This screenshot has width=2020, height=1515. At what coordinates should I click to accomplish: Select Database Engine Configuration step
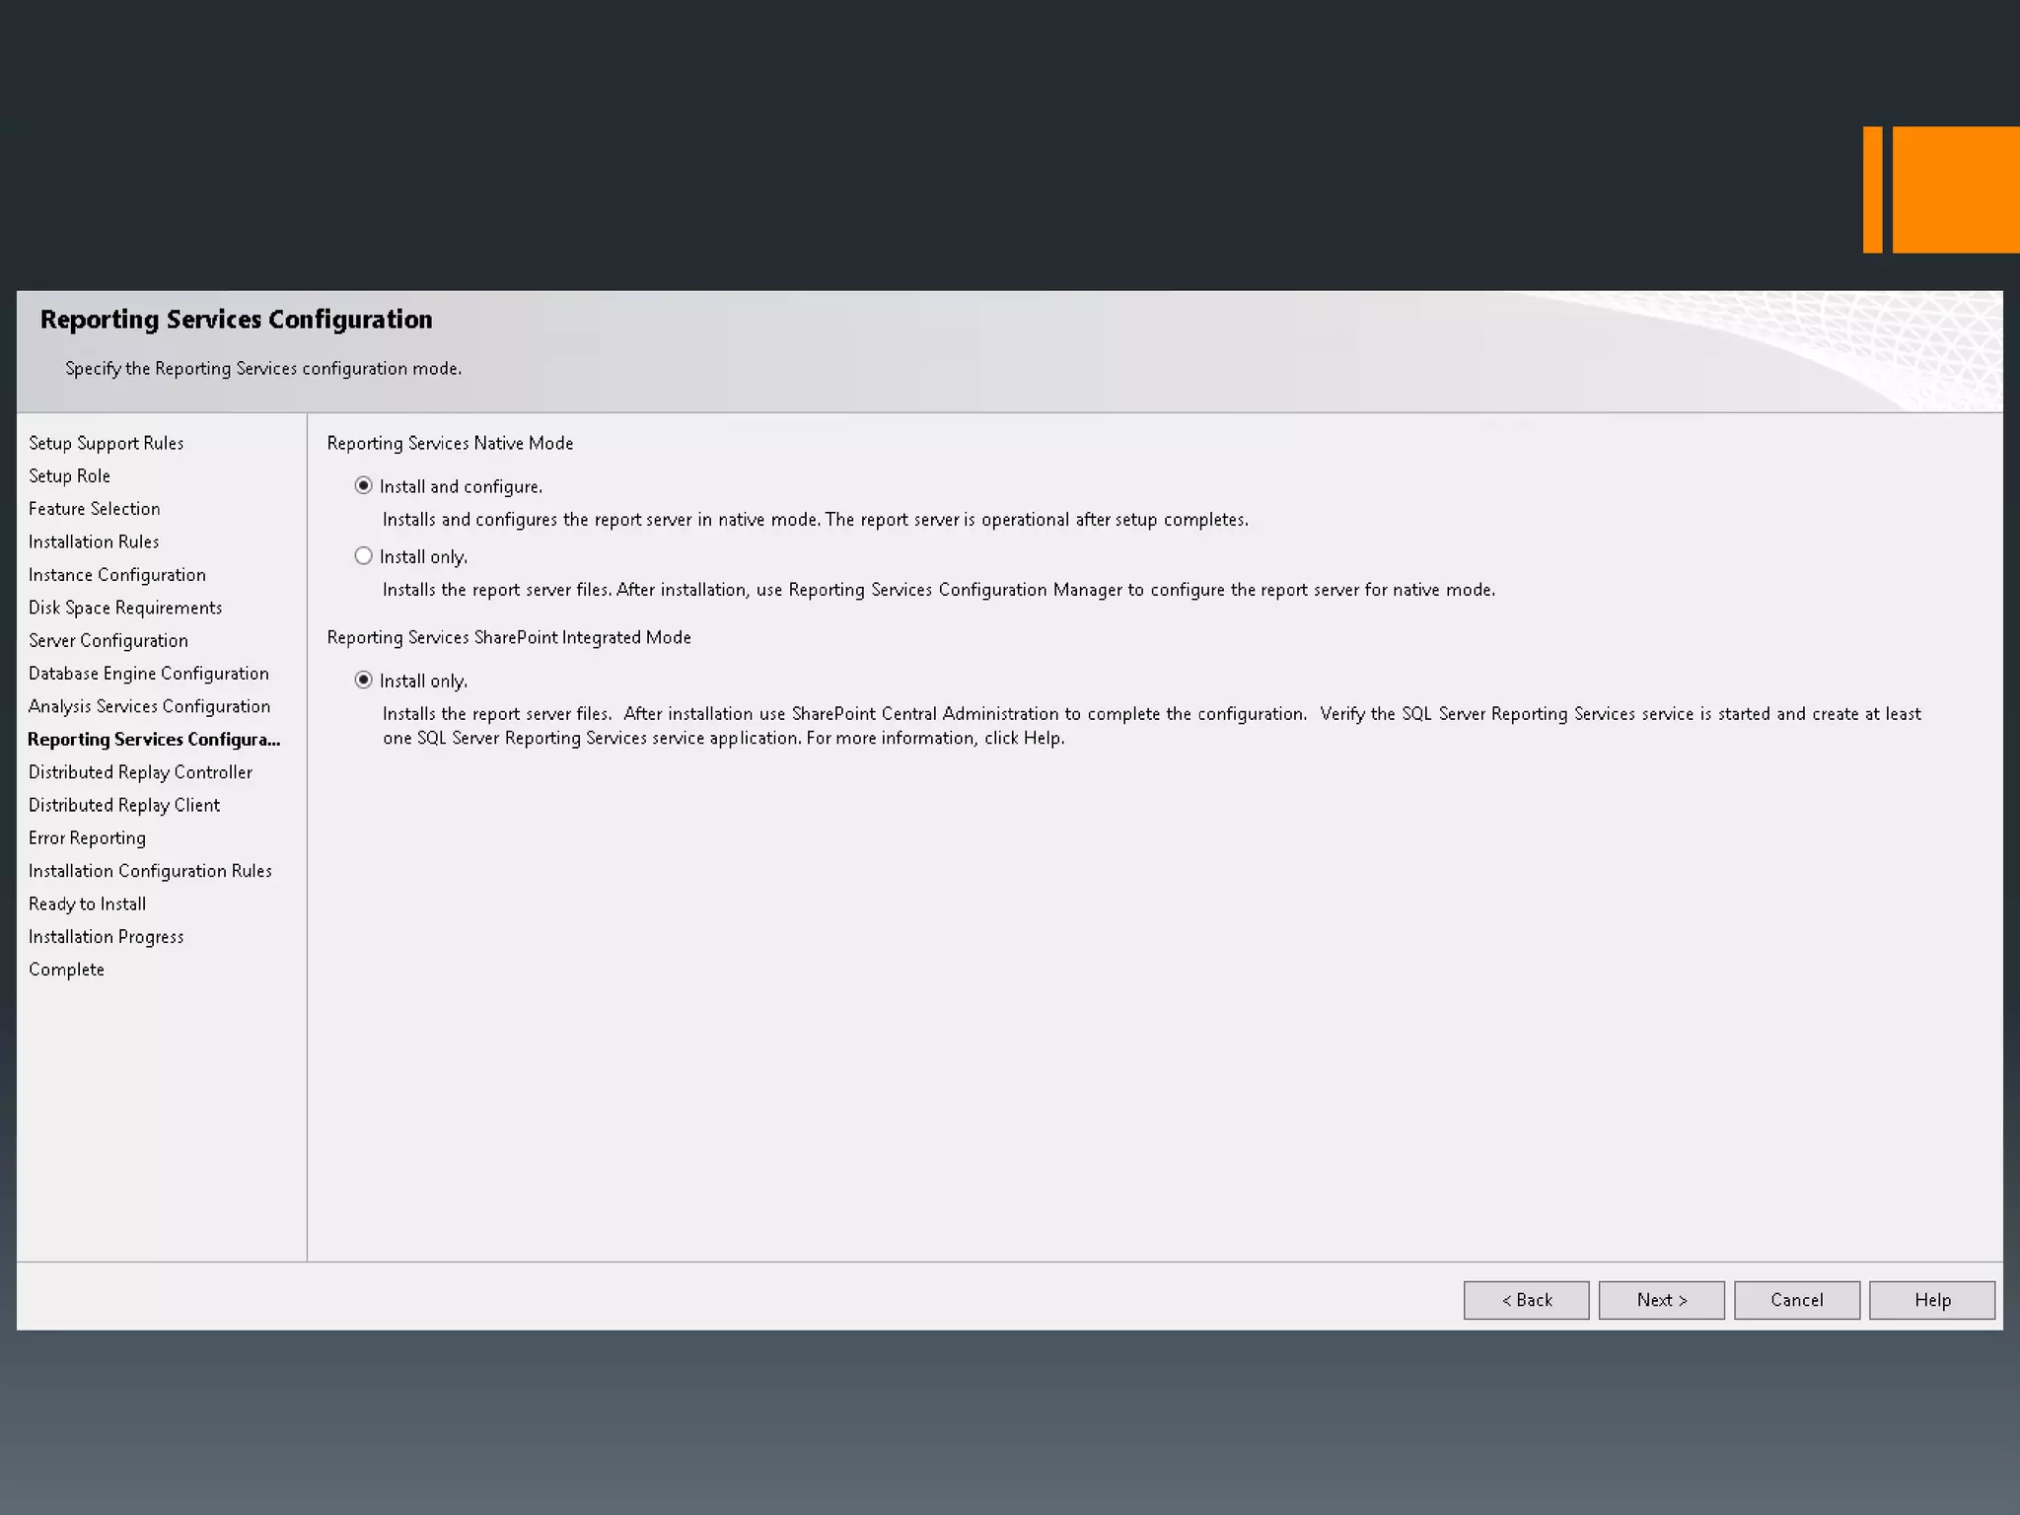point(148,673)
